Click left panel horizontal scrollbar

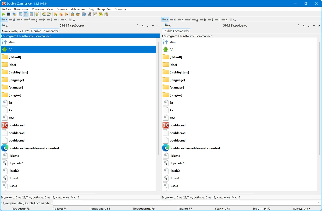point(50,193)
